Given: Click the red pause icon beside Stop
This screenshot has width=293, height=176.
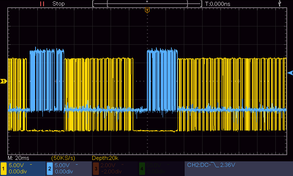Looking at the screenshot, I should [x=42, y=4].
